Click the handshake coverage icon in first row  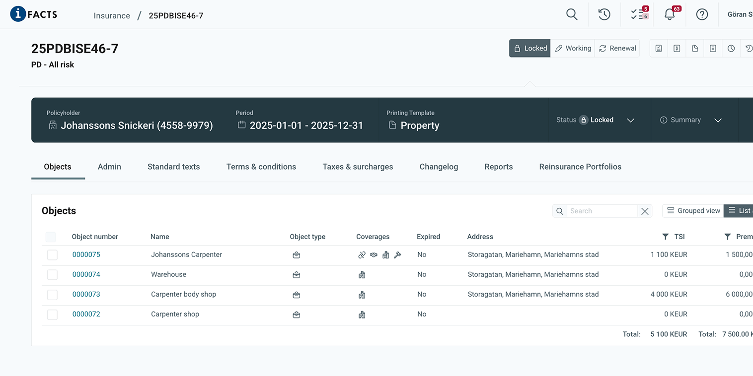click(x=374, y=255)
